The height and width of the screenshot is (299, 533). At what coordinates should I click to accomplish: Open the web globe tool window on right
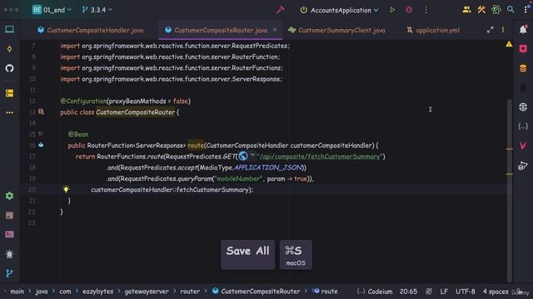(x=523, y=107)
